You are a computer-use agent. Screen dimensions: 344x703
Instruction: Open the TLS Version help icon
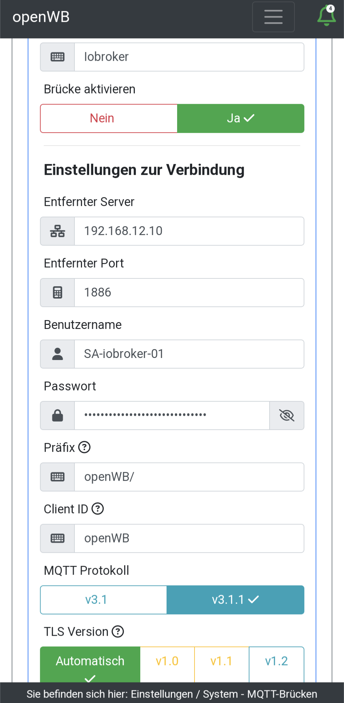coord(118,632)
